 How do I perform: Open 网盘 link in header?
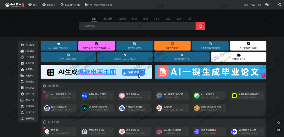[253, 5]
